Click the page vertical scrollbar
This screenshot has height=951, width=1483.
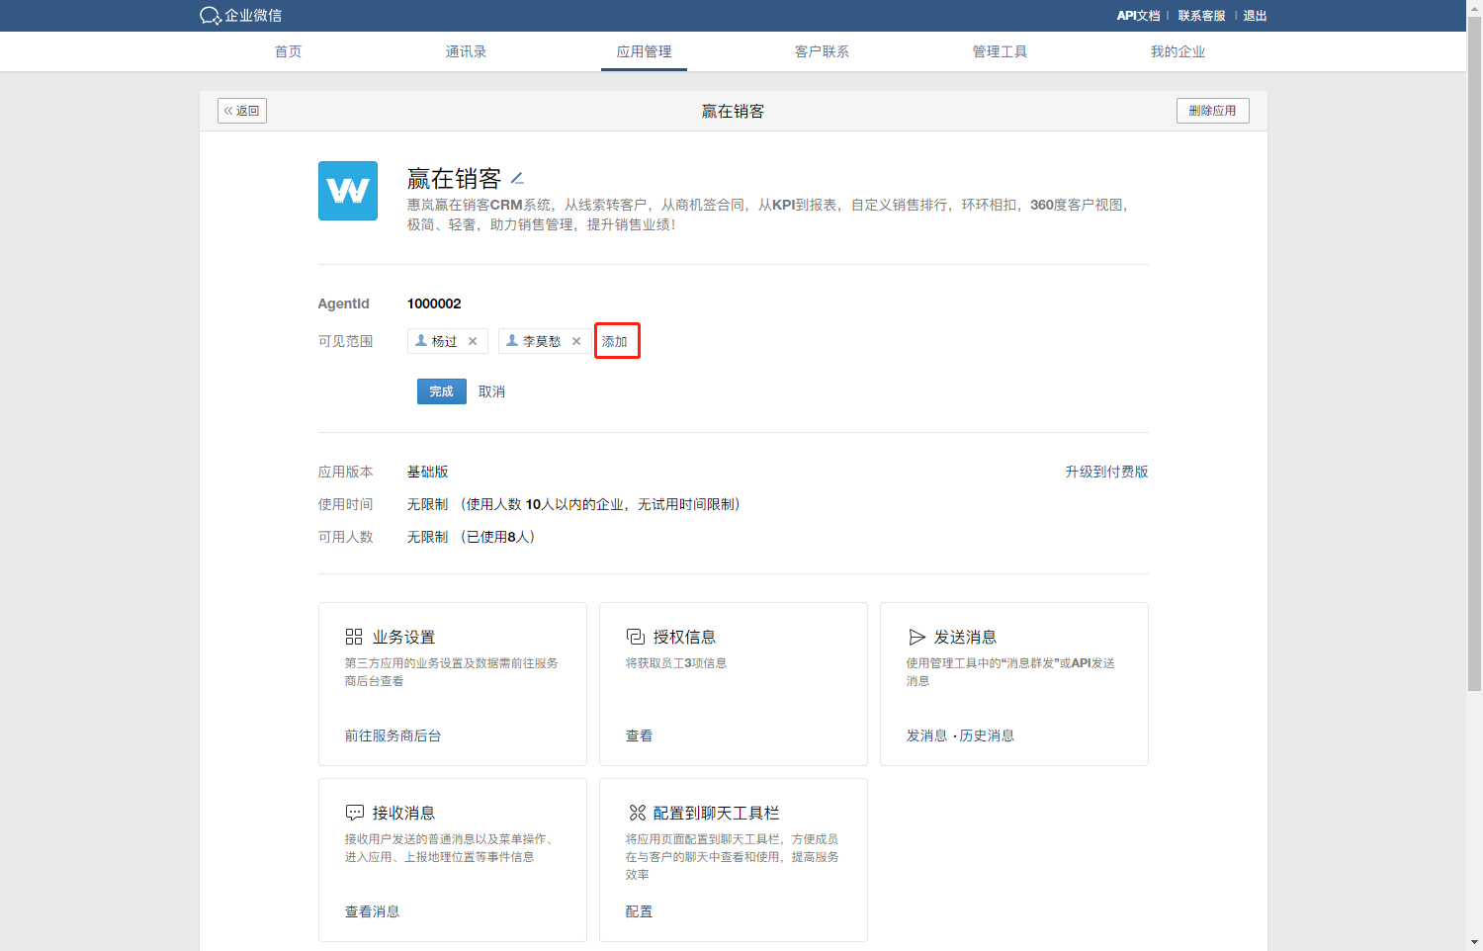pyautogui.click(x=1474, y=354)
